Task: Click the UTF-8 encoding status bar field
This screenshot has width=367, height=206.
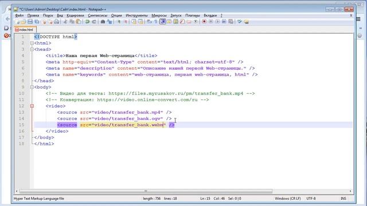Action: 311,199
